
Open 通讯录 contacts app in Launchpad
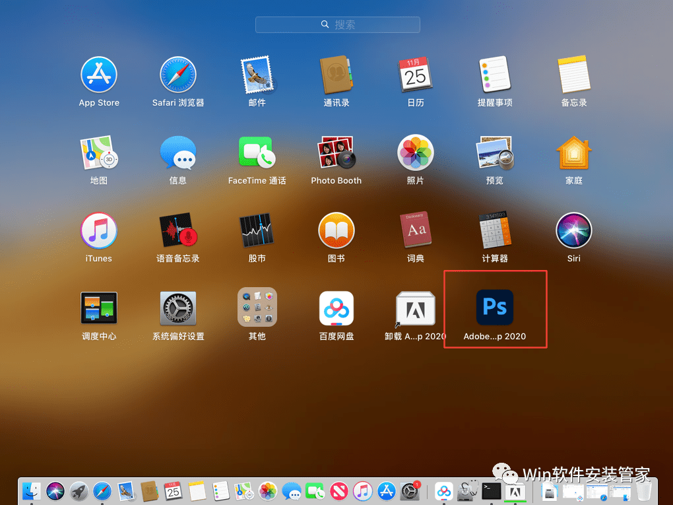[336, 75]
